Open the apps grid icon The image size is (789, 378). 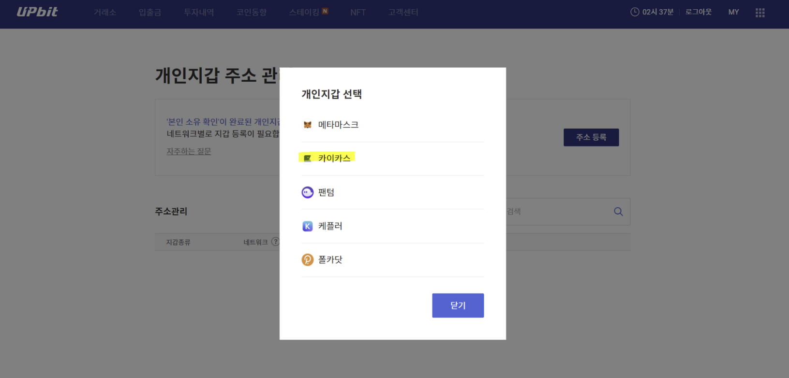[x=759, y=13]
